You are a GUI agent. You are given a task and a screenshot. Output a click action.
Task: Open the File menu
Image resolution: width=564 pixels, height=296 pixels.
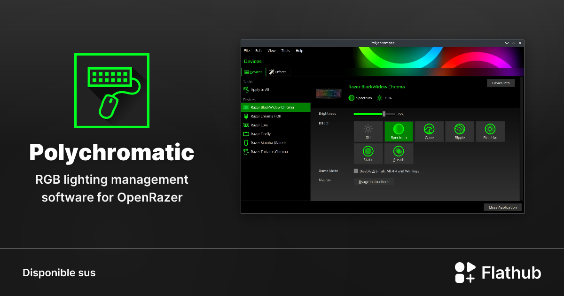246,51
